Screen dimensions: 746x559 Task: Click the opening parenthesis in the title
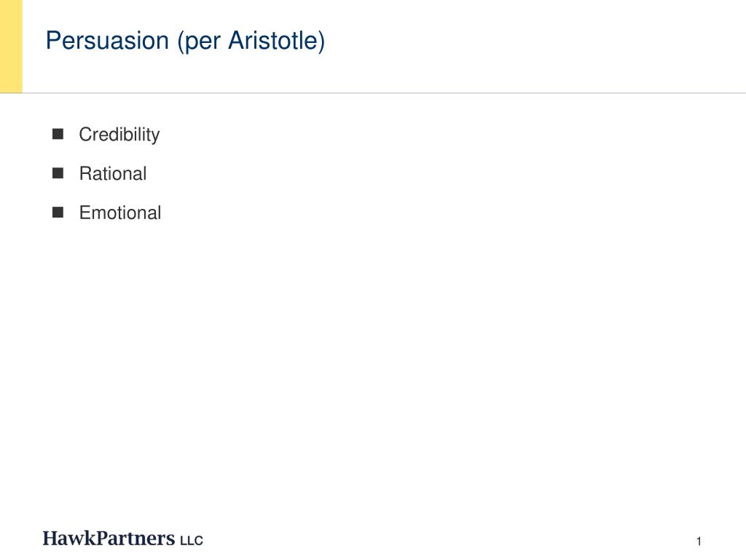coord(181,41)
